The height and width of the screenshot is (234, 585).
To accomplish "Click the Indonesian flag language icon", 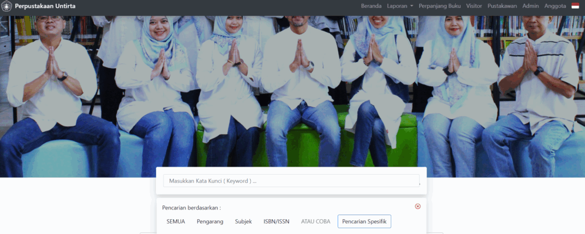I will (575, 6).
